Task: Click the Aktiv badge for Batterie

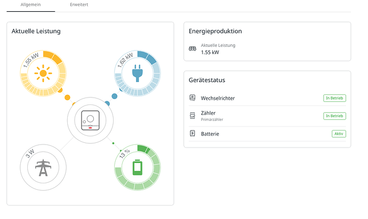Action: [x=339, y=134]
